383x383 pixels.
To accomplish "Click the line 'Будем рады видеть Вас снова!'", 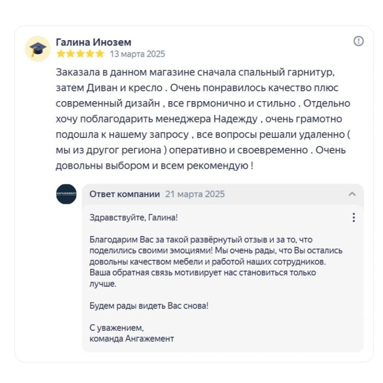I will (149, 305).
